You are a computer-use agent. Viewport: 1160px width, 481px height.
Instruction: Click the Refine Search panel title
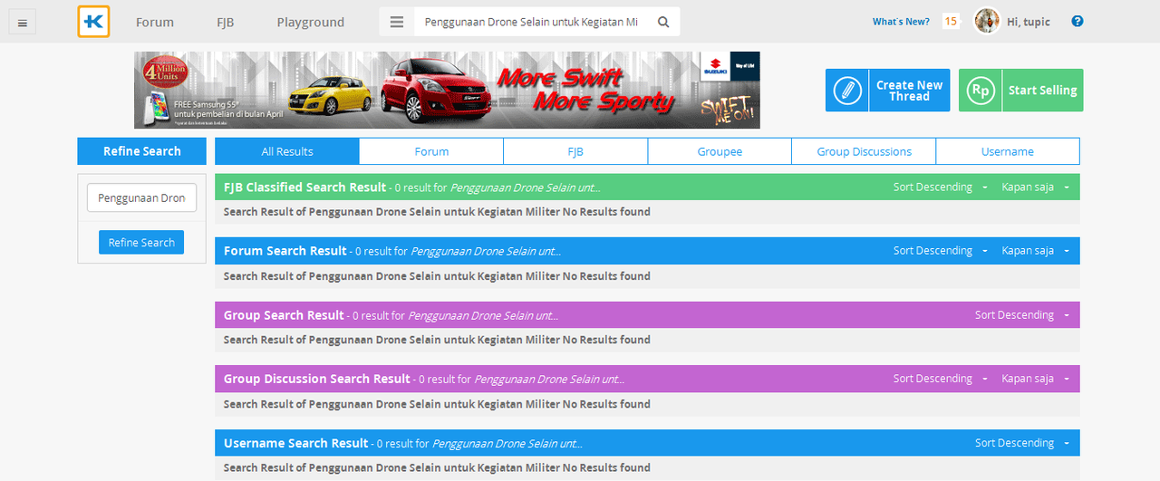pyautogui.click(x=142, y=151)
